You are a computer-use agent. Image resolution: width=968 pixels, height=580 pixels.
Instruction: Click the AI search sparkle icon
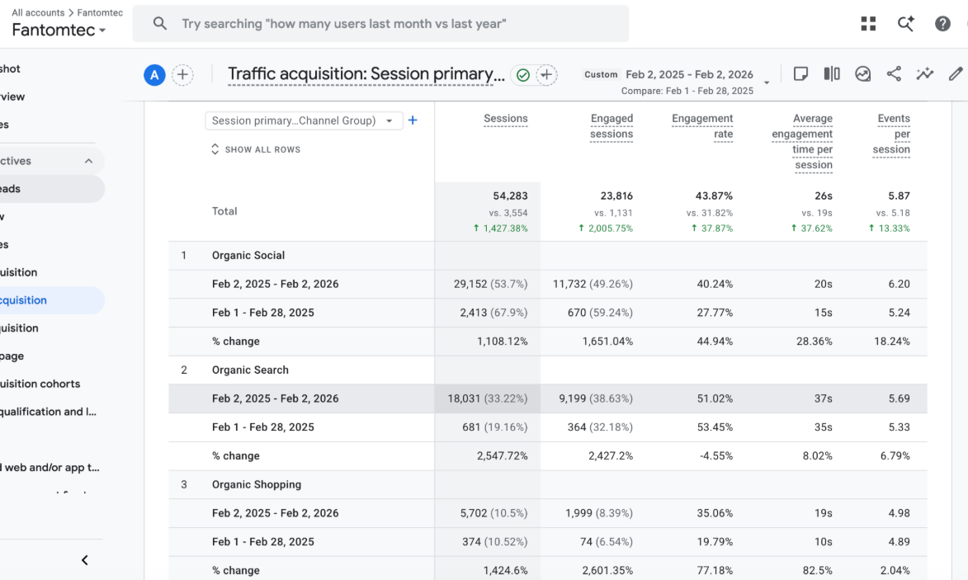coord(905,23)
